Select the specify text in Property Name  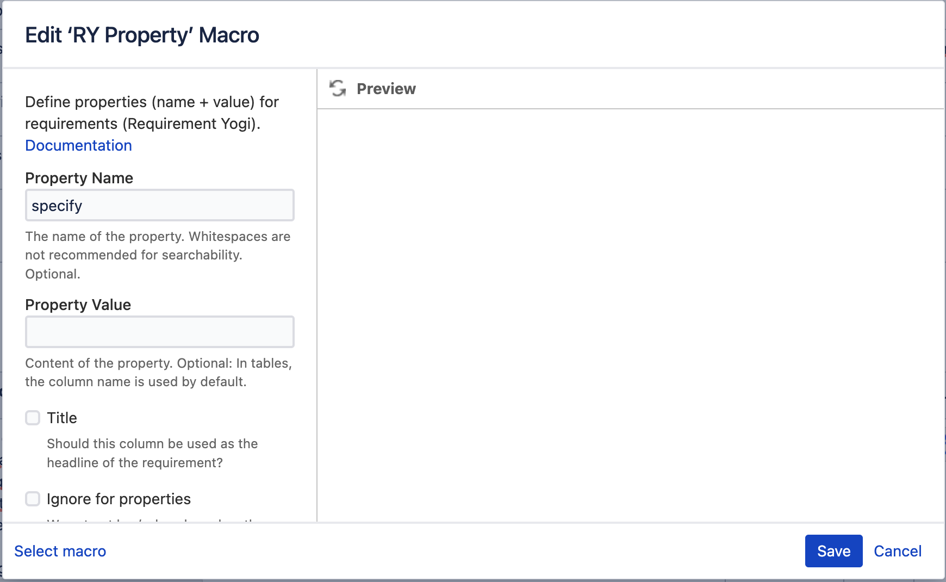click(x=57, y=205)
